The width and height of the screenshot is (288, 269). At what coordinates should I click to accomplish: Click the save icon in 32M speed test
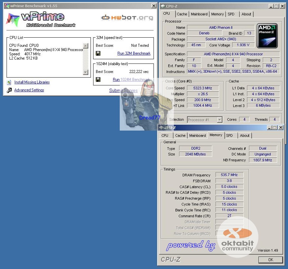pyautogui.click(x=98, y=53)
